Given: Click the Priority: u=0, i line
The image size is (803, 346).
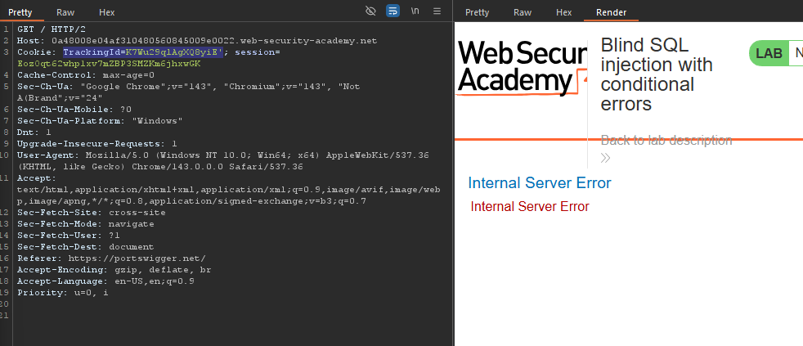Looking at the screenshot, I should [62, 293].
